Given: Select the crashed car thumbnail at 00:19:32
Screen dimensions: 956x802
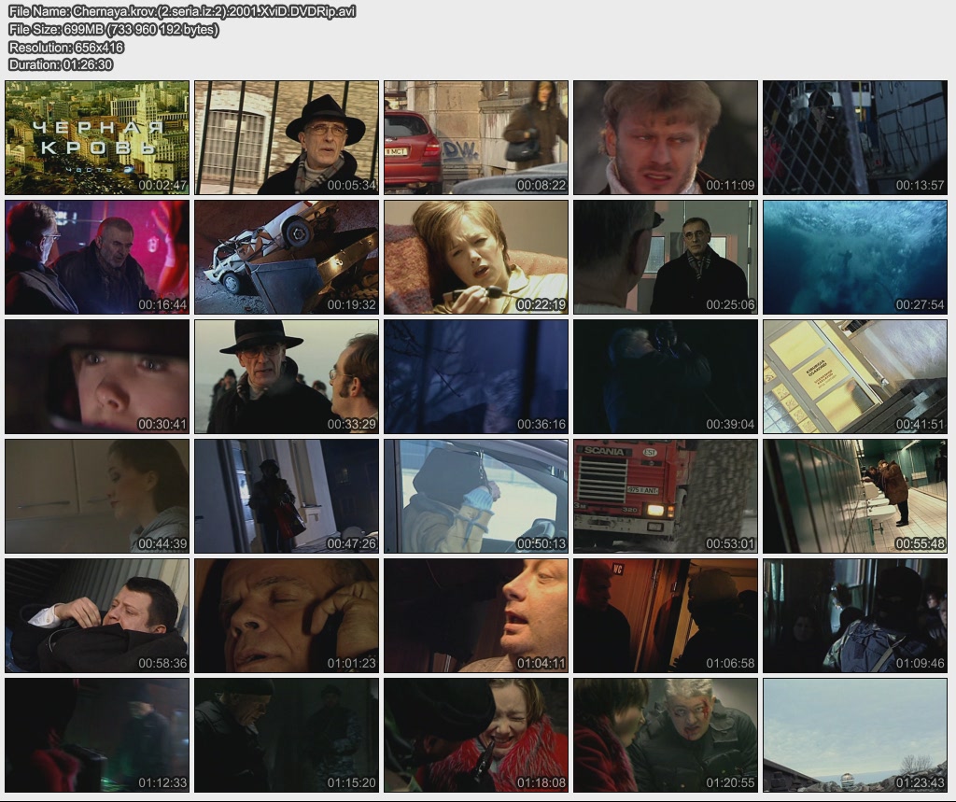Looking at the screenshot, I should point(287,258).
